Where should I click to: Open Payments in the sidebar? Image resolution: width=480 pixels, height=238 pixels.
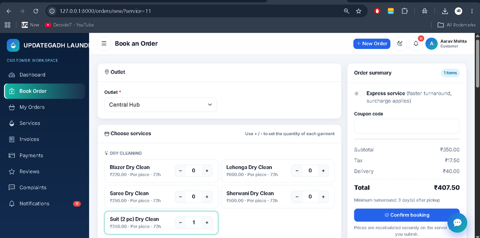(45, 155)
